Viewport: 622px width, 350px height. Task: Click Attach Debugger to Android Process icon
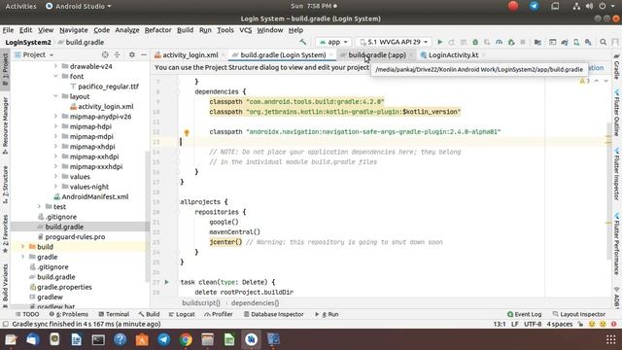click(511, 42)
